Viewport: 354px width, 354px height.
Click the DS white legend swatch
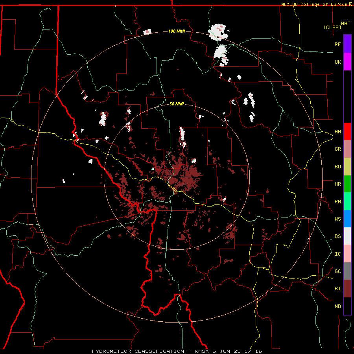point(347,236)
